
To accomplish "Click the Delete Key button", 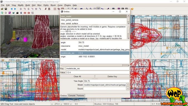I will (112, 76).
